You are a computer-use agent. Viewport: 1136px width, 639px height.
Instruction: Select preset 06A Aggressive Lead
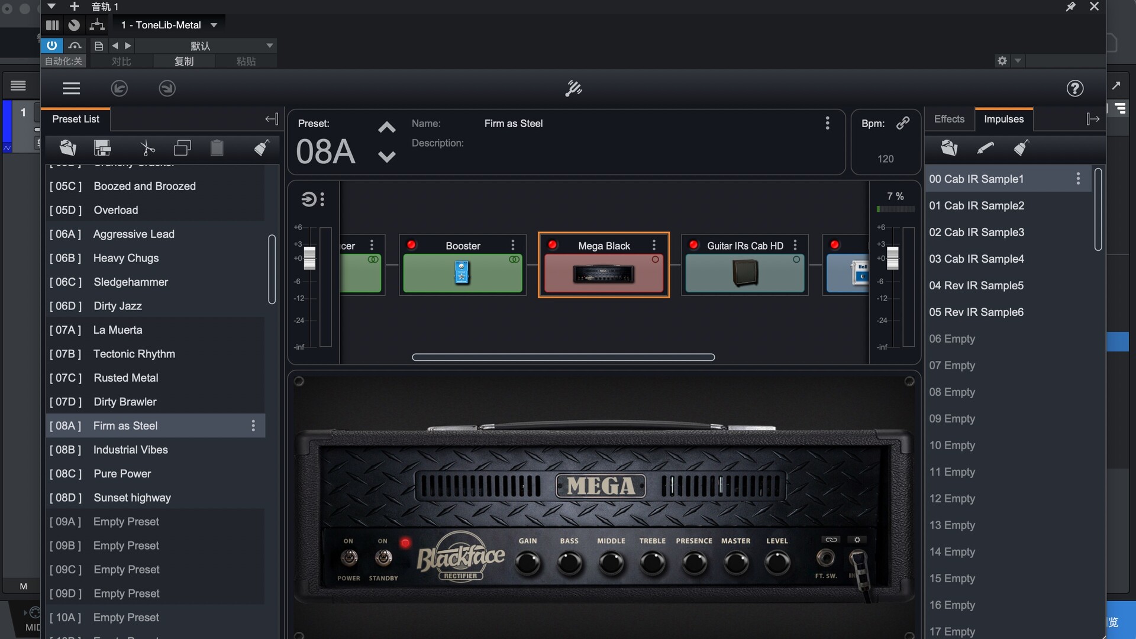click(x=156, y=234)
